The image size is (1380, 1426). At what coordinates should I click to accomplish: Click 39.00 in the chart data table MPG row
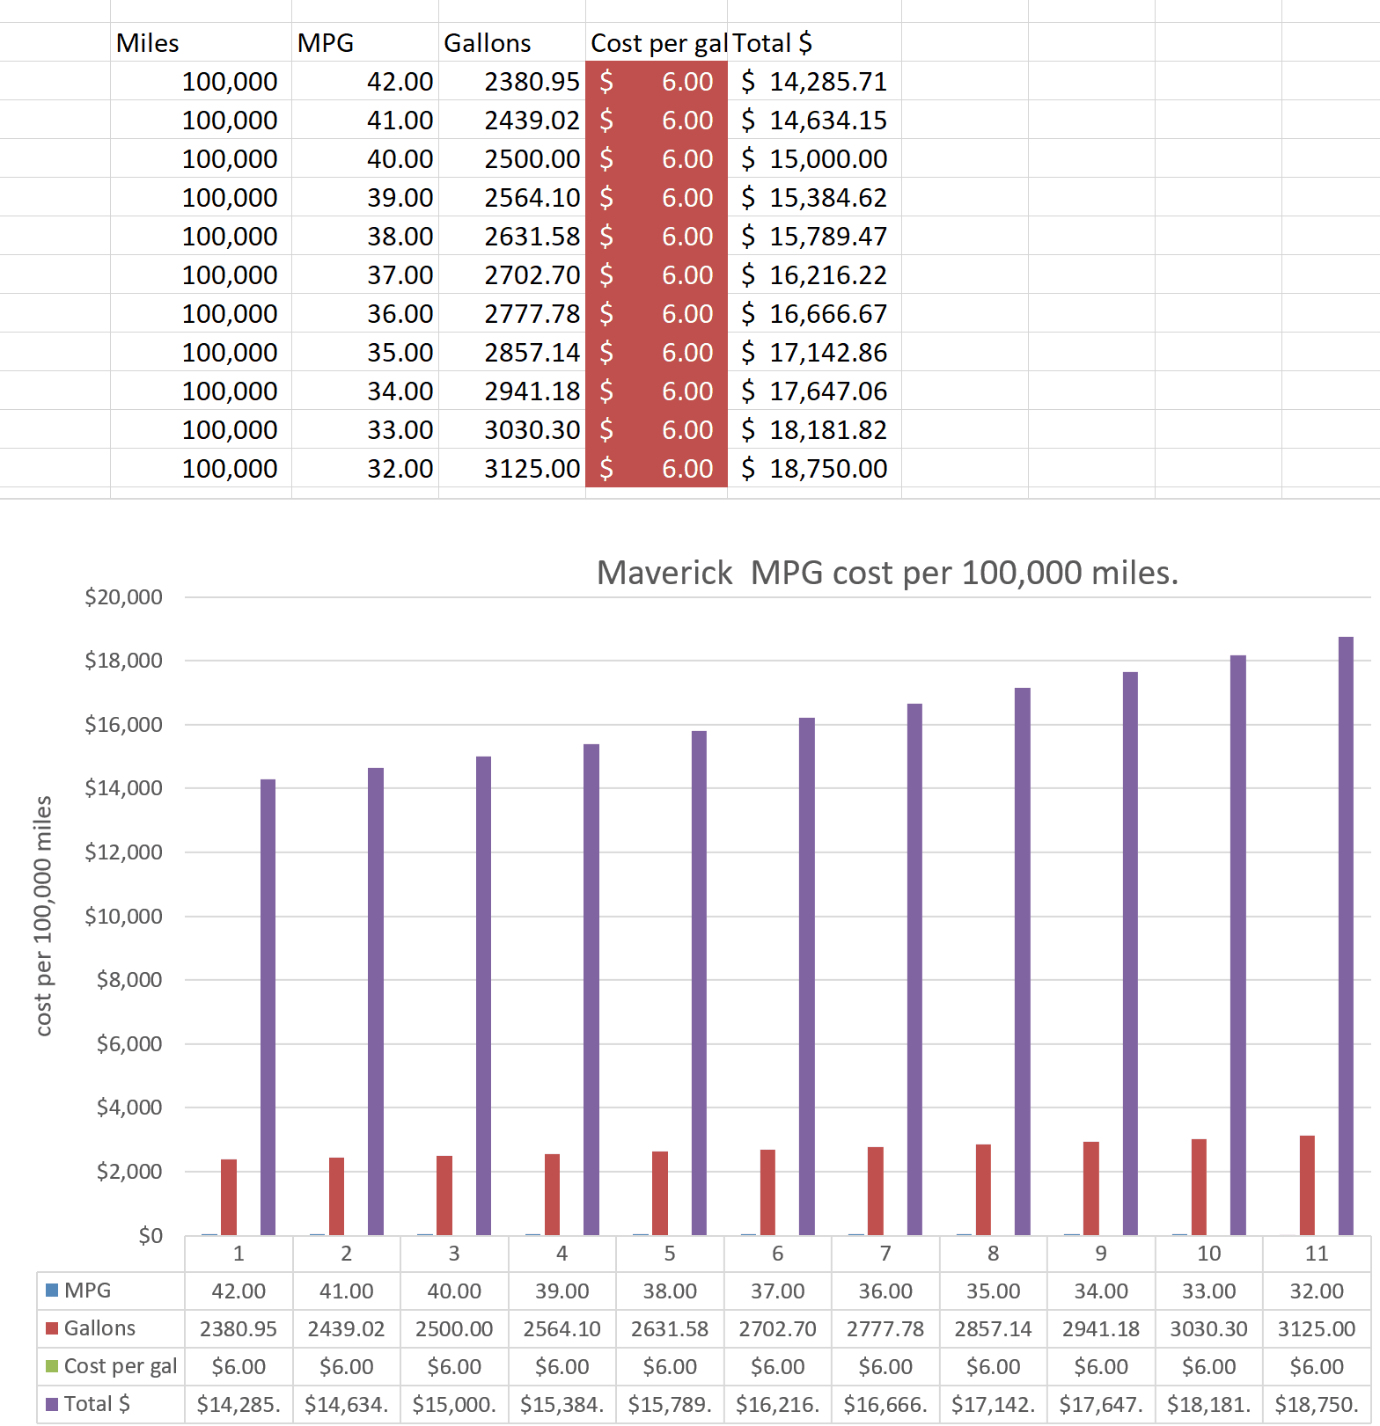[x=562, y=1291]
